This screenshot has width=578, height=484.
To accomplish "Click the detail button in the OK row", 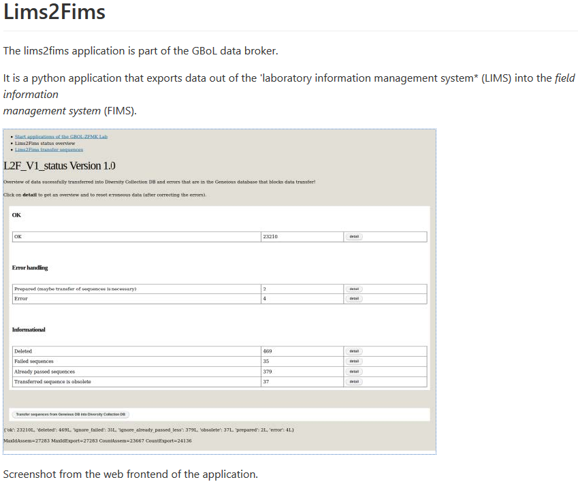I will (354, 237).
